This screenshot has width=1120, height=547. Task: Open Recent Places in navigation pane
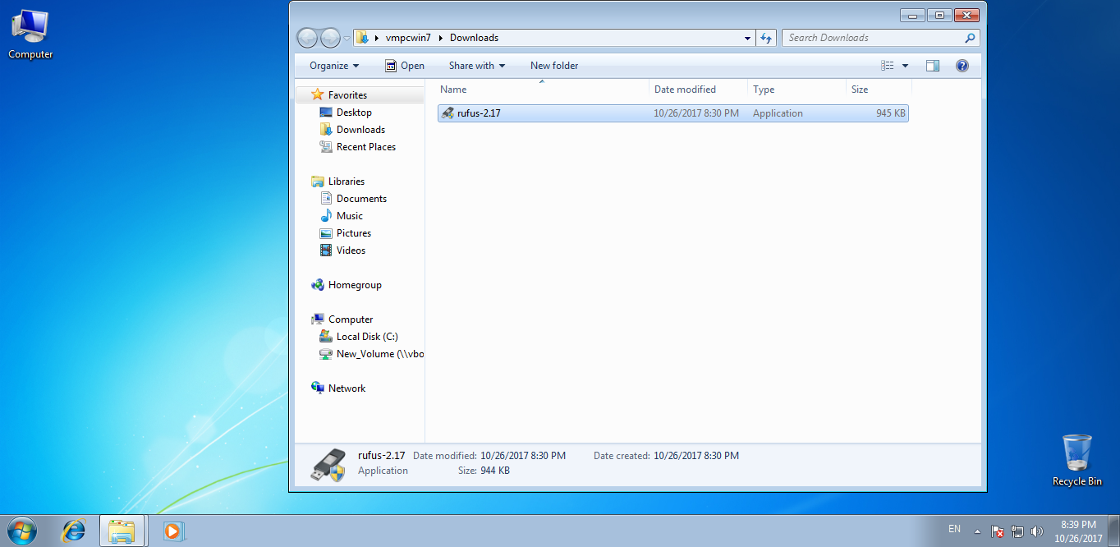[x=365, y=147]
